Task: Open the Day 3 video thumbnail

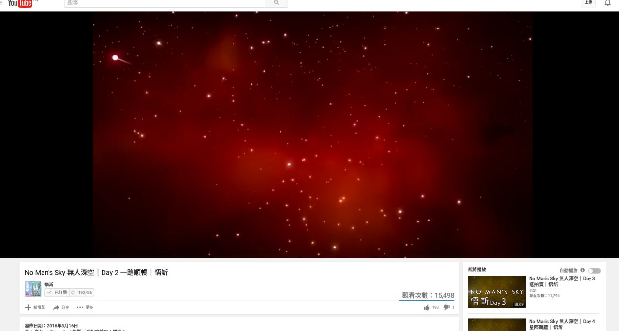Action: [497, 292]
